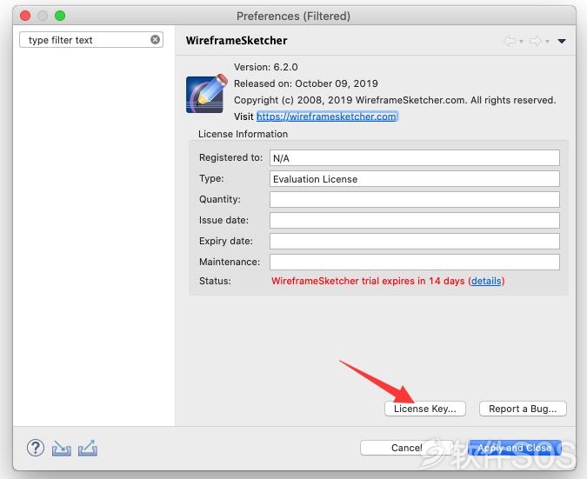Image resolution: width=587 pixels, height=479 pixels.
Task: Go forward with the right arrow icon
Action: click(x=536, y=41)
